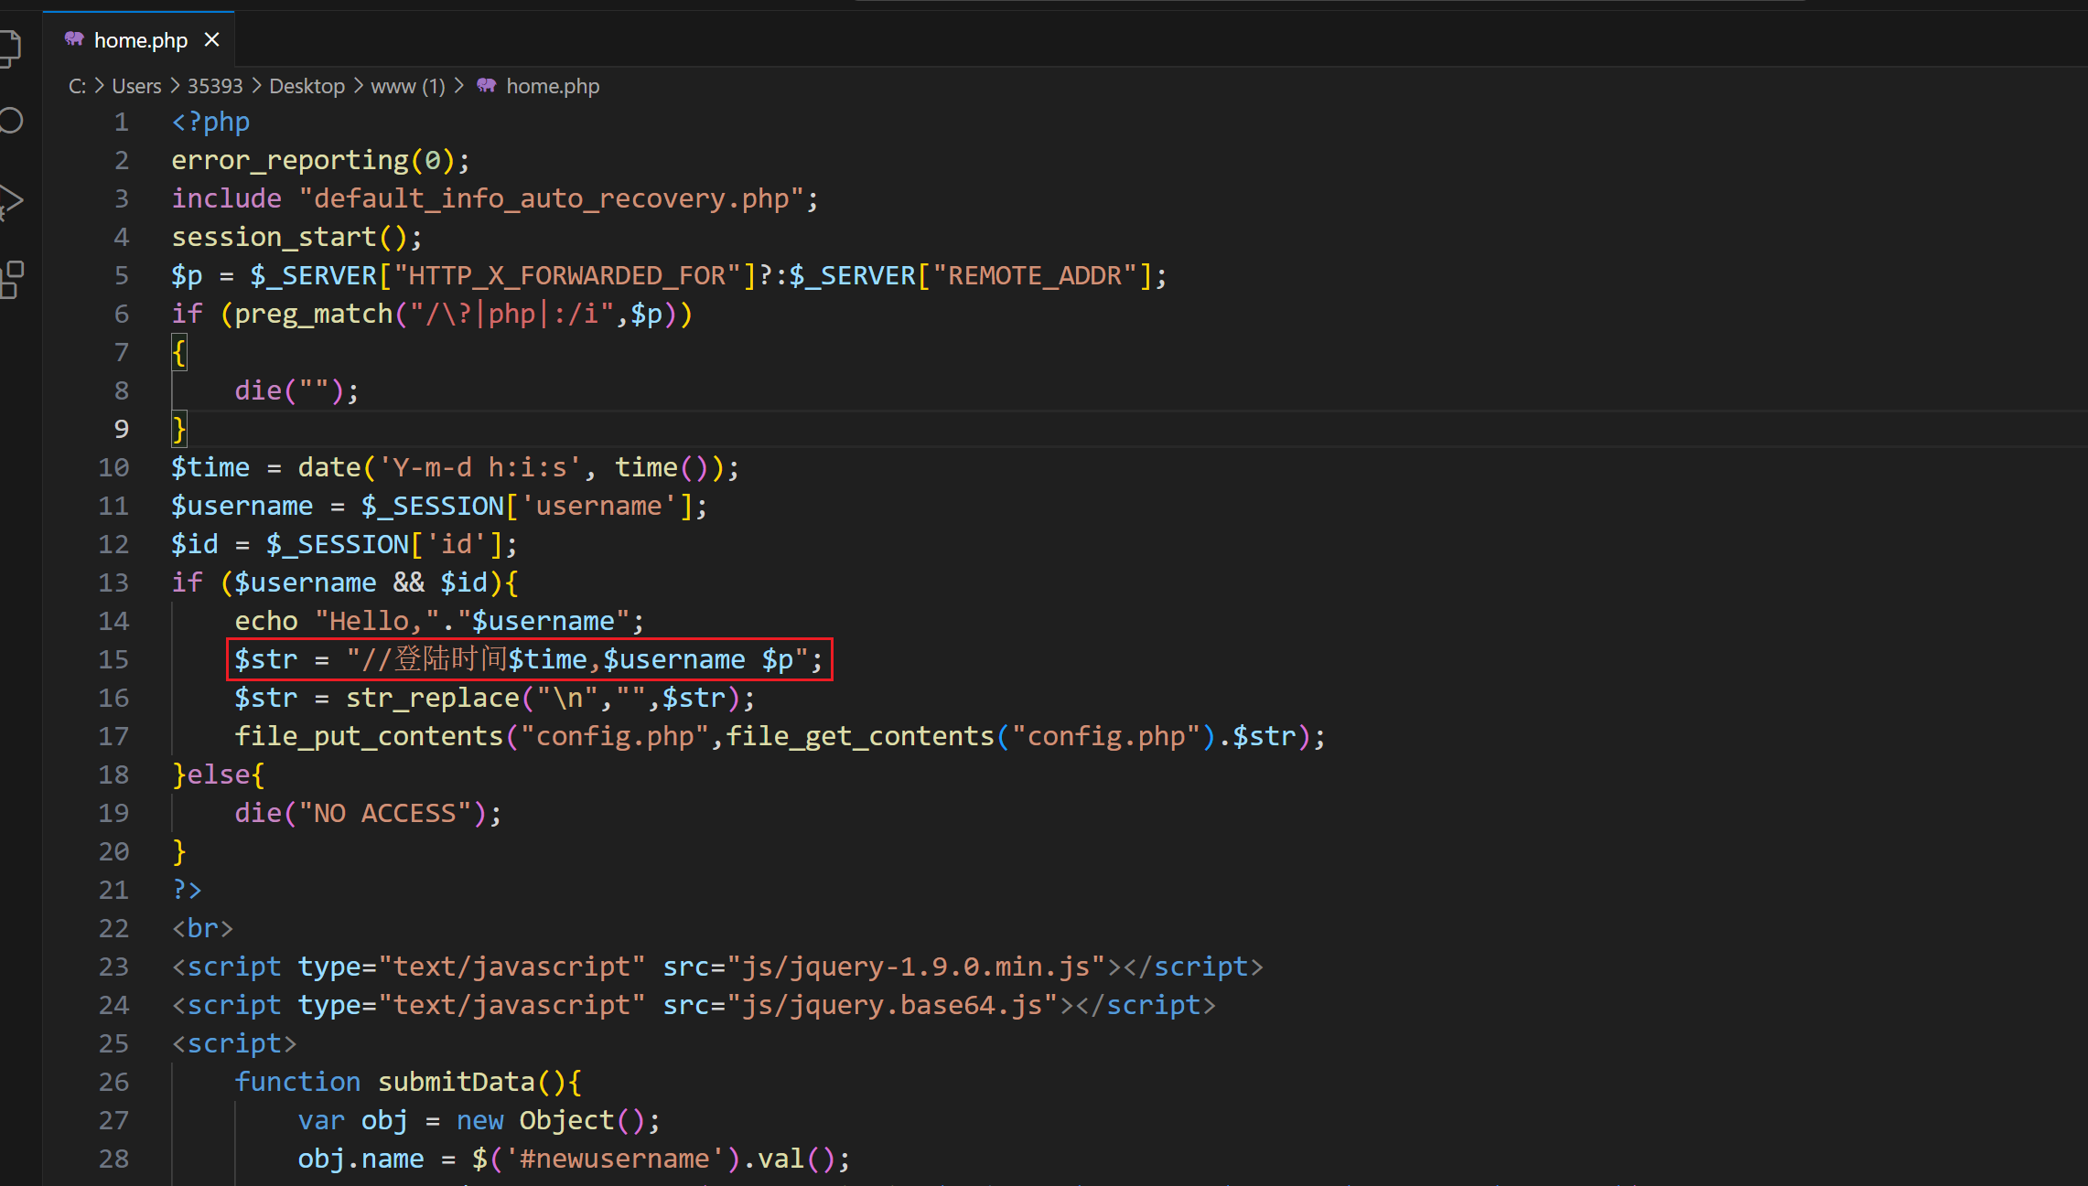Click the die("NO ACCESS") statement

click(368, 813)
